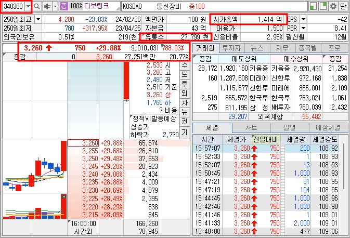Image resolution: width=350 pixels, height=238 pixels.
Task: Click the 3,250 order book price
Action: tap(90, 158)
